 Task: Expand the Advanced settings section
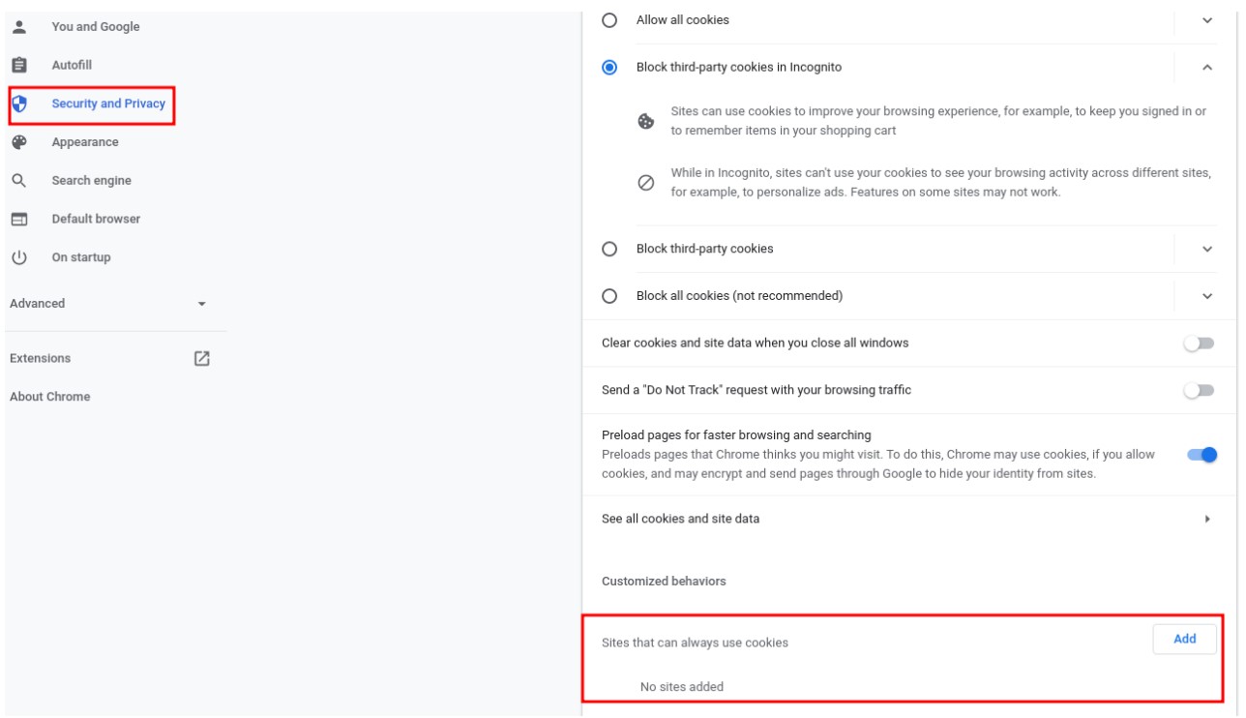pyautogui.click(x=201, y=304)
